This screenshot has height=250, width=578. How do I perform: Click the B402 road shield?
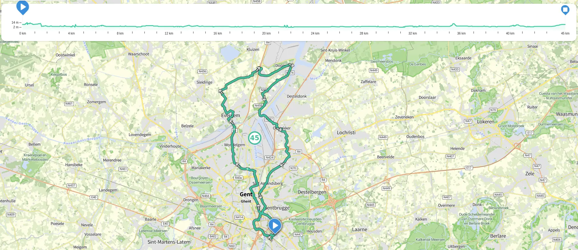(213, 237)
